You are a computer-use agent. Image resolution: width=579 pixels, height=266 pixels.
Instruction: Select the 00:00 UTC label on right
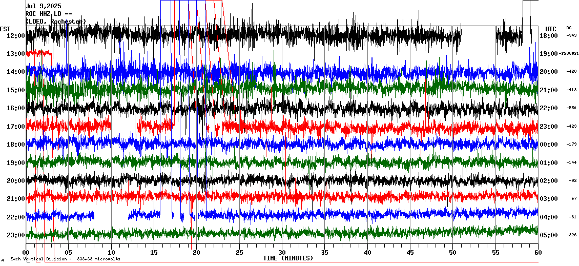tap(549, 145)
